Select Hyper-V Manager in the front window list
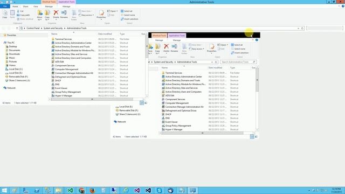 [174, 129]
